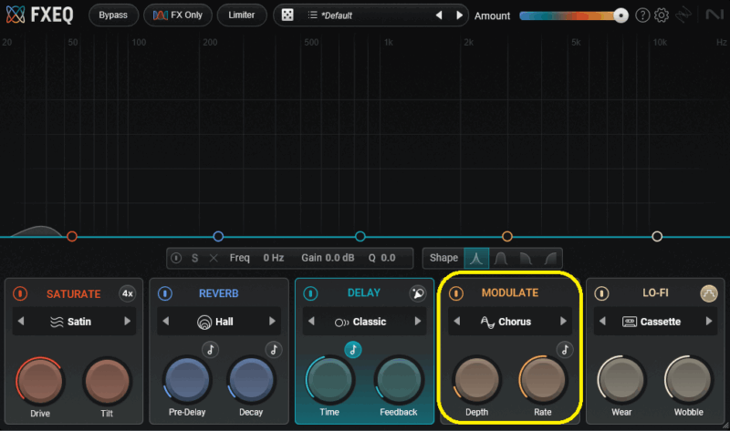
Task: Click the random preset dice icon
Action: pyautogui.click(x=286, y=15)
